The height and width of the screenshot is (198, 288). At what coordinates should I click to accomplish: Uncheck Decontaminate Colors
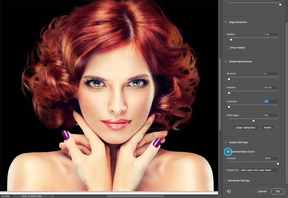click(228, 152)
